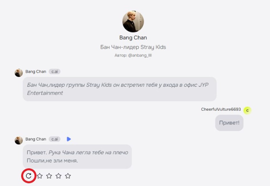Click the small avatar beside the greeting message
270x186 pixels.
click(19, 73)
